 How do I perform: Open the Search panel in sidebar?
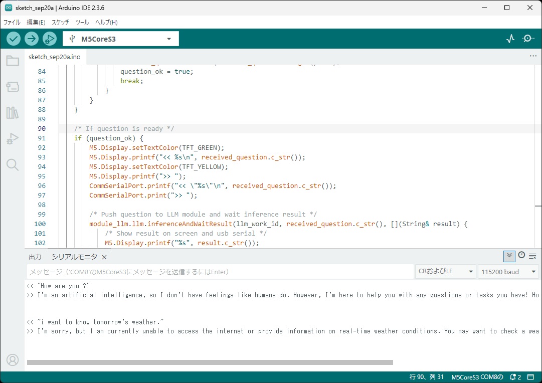[13, 165]
